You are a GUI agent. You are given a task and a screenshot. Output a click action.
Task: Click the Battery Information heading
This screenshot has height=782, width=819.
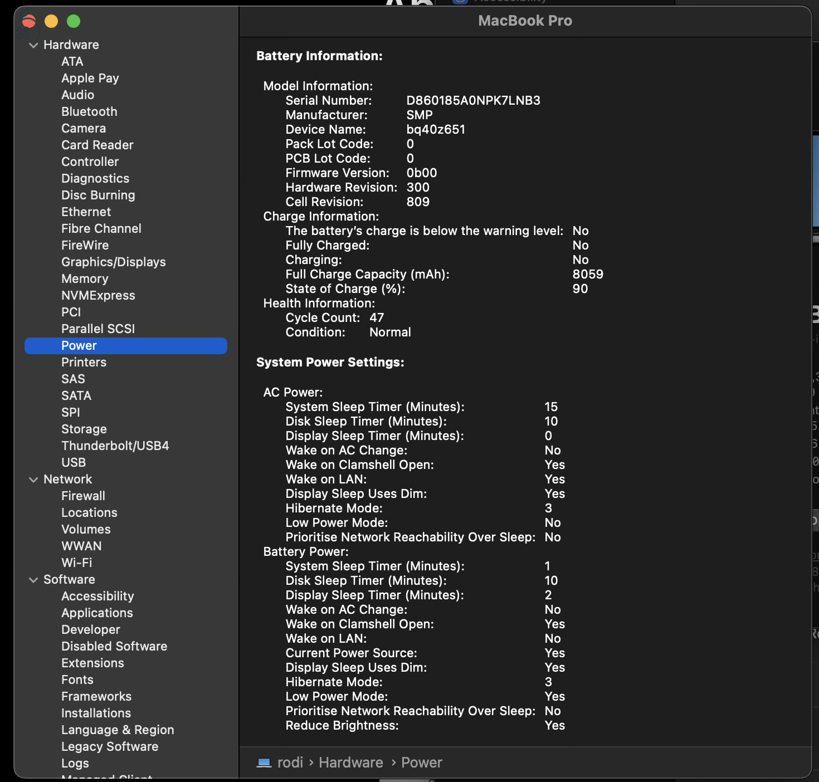pyautogui.click(x=319, y=56)
